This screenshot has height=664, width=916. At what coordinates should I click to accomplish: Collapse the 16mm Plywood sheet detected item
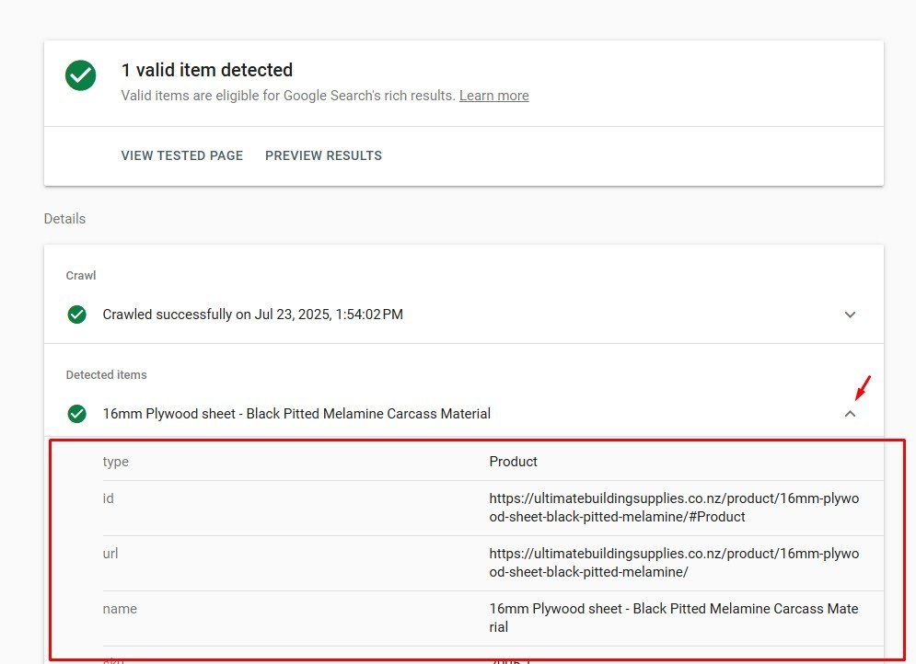click(x=850, y=414)
